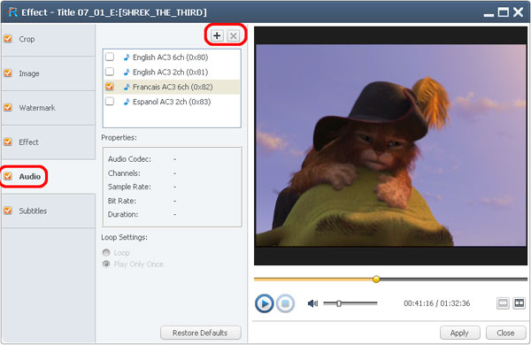This screenshot has height=345, width=531.
Task: Switch to split preview view icon
Action: pyautogui.click(x=519, y=303)
